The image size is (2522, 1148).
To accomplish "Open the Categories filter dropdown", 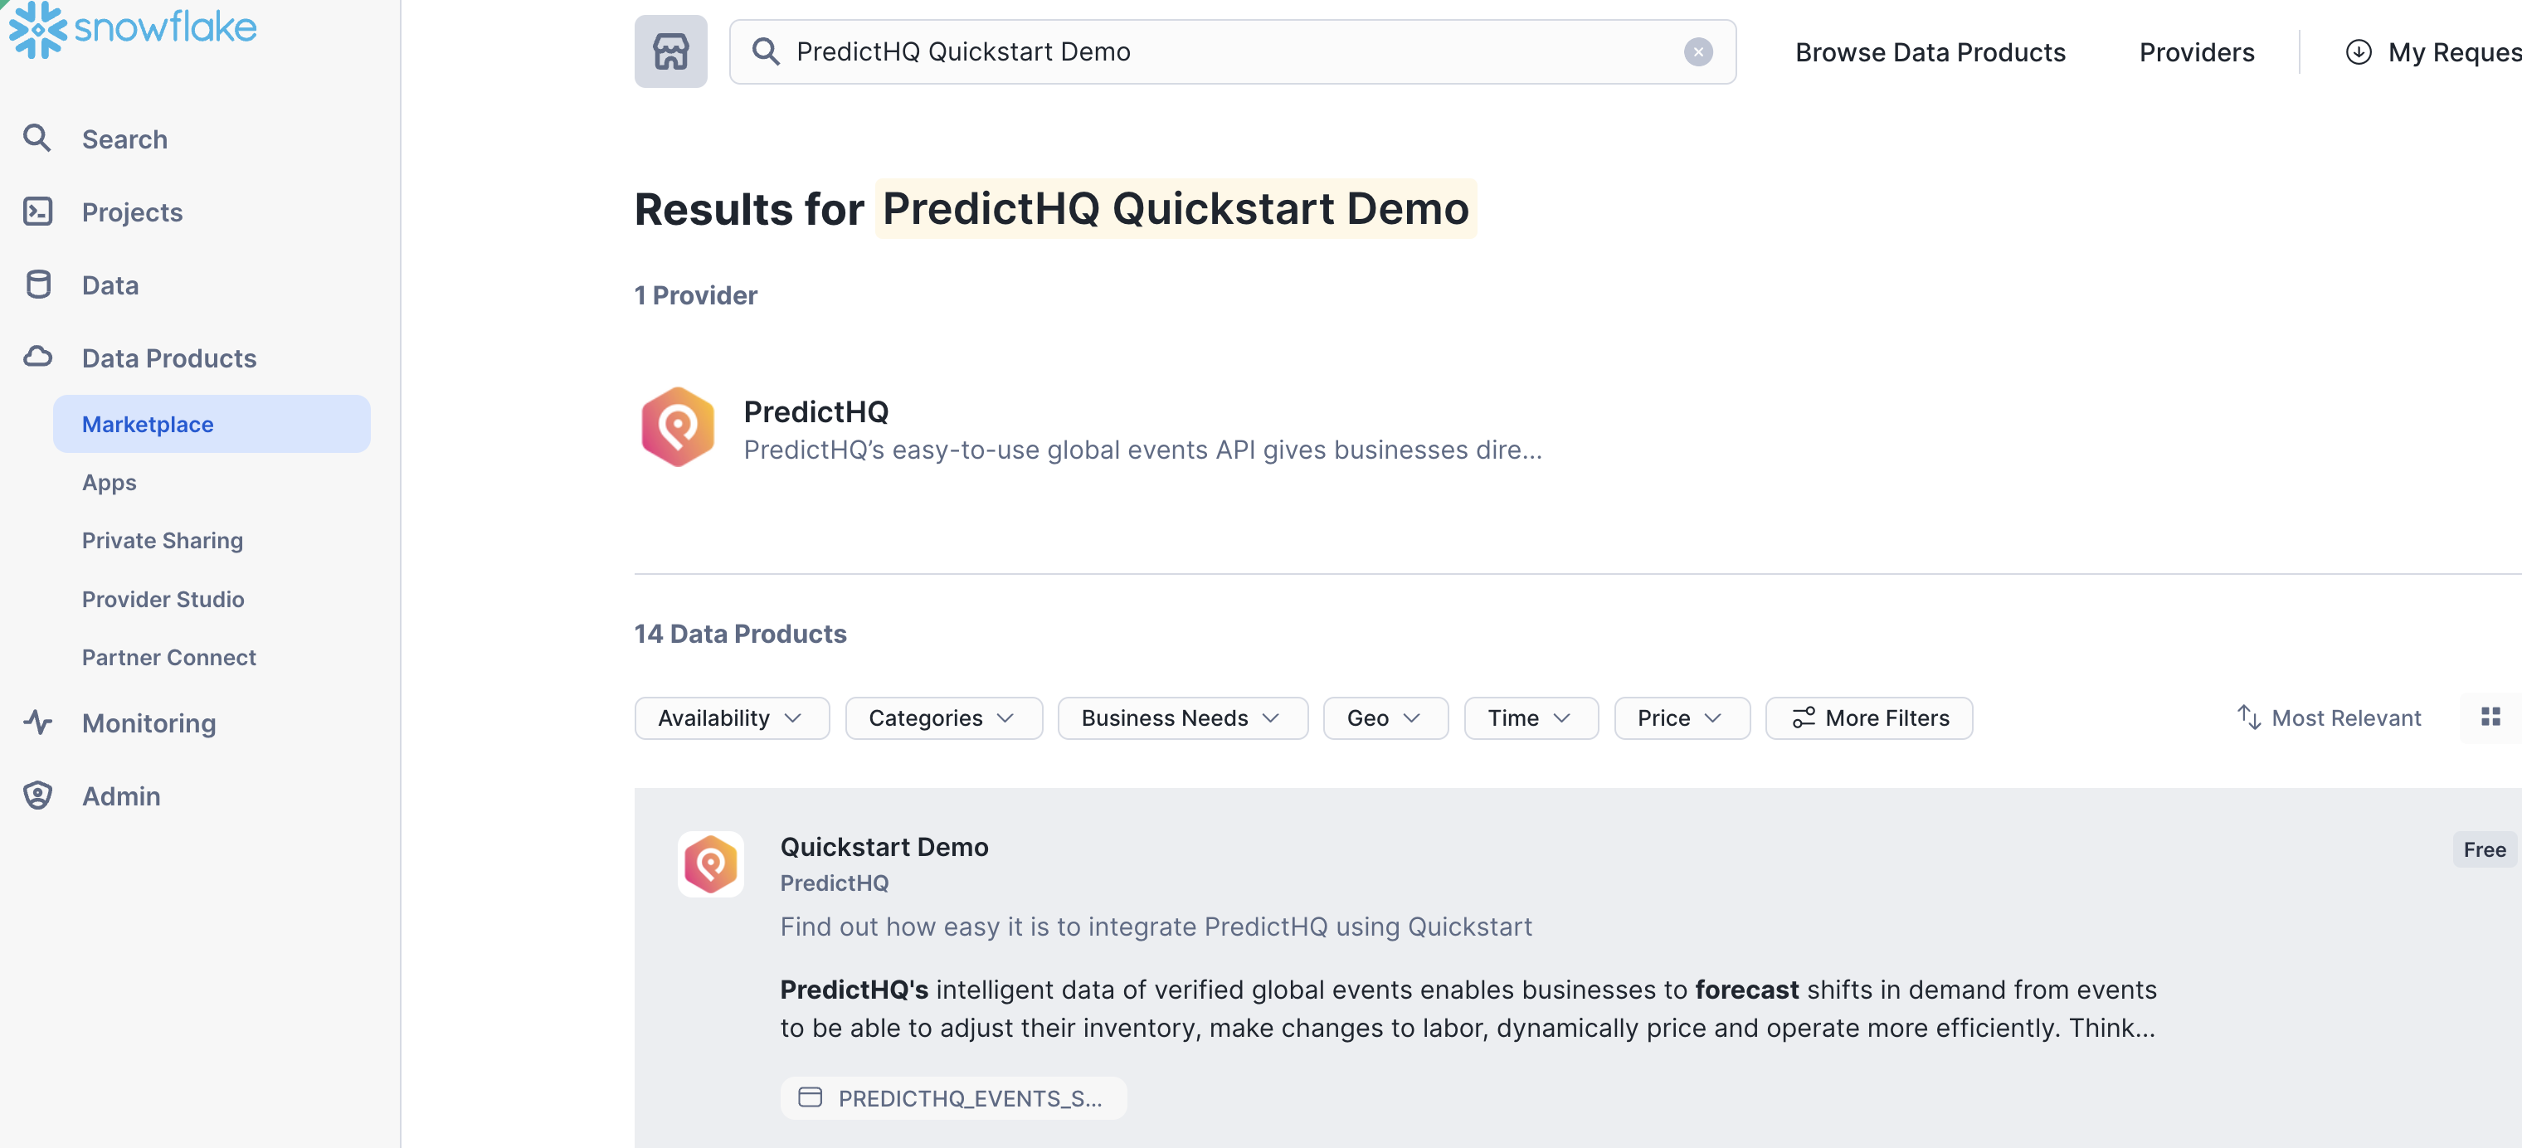I will point(942,718).
